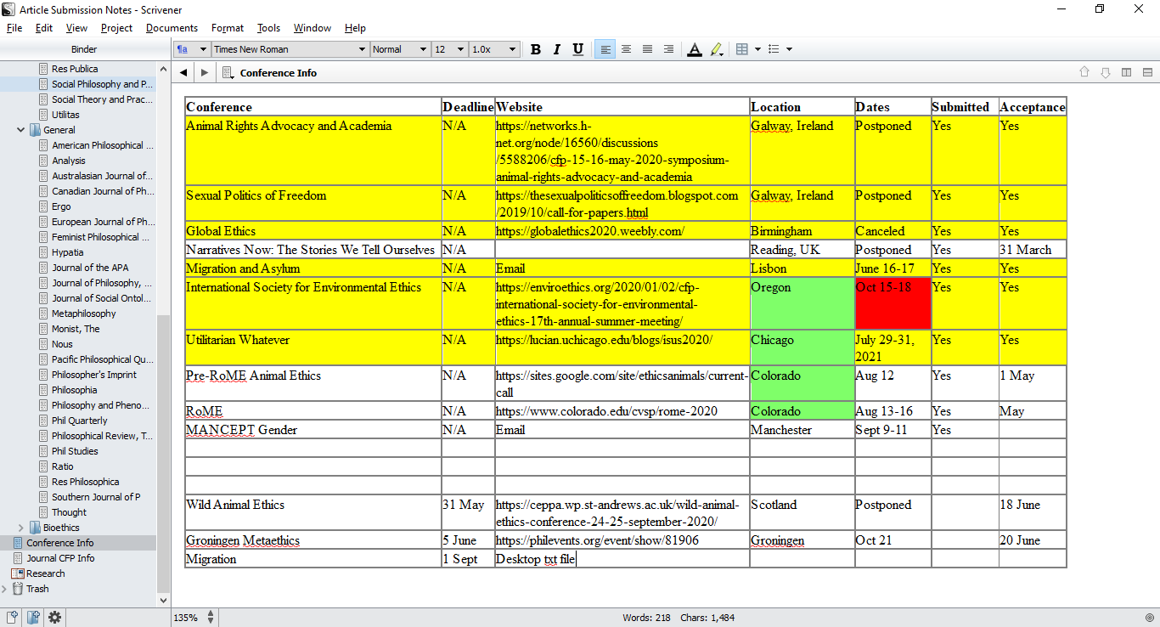Open the Times New Roman font dropdown

[x=290, y=49]
